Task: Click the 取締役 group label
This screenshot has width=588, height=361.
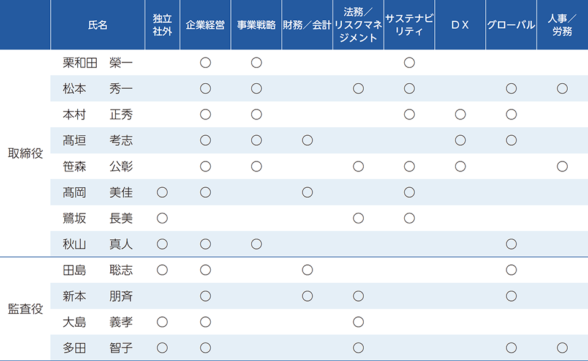Action: [x=25, y=153]
